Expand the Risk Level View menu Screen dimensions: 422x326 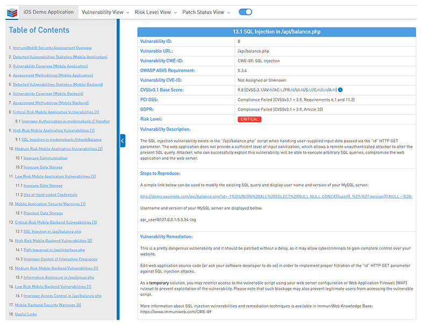coord(155,12)
